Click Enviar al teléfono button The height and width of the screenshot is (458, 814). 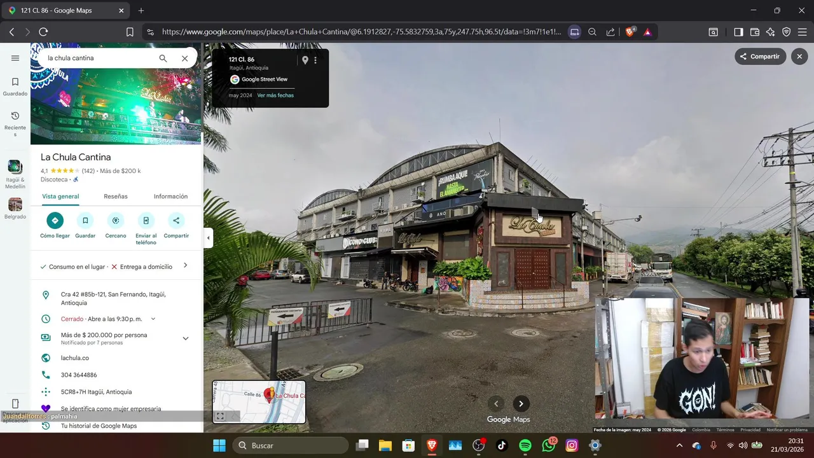click(146, 229)
